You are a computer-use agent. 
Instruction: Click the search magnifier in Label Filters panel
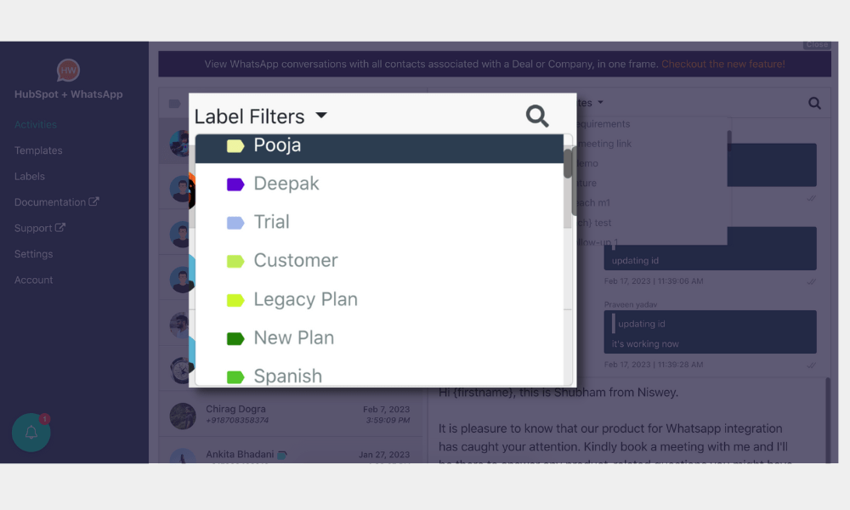click(537, 116)
